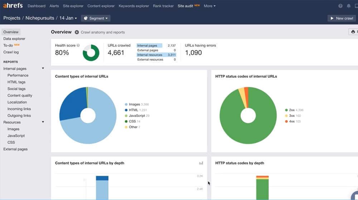The height and width of the screenshot is (200, 358).
Task: Click the HTML legend color dot
Action: coord(126,110)
